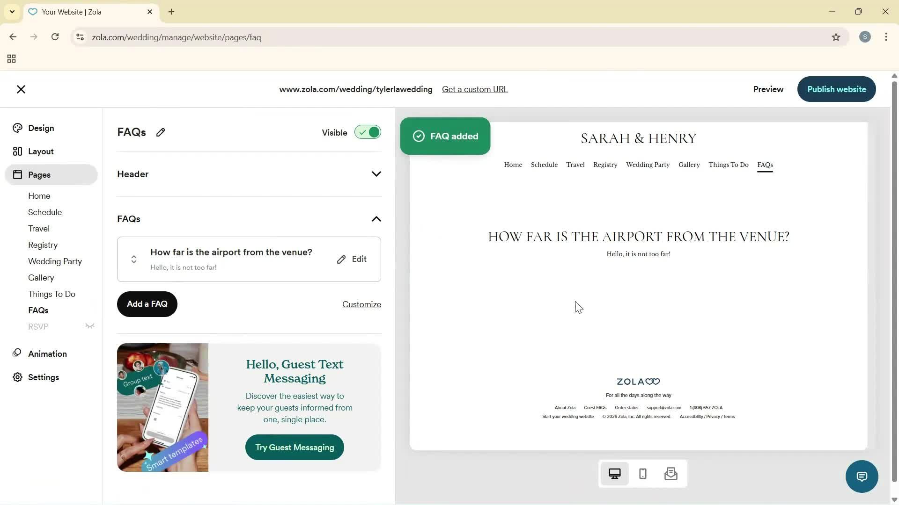Image resolution: width=899 pixels, height=505 pixels.
Task: Click the Pages icon in sidebar
Action: pos(17,174)
